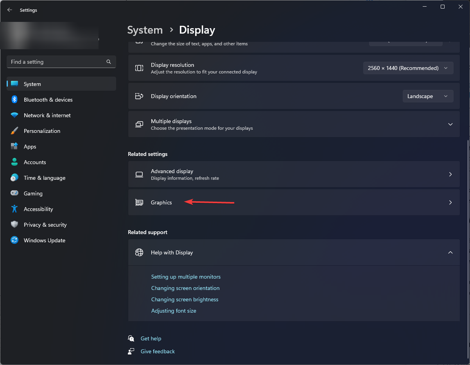
Task: Select the Bluetooth & devices icon
Action: (14, 100)
